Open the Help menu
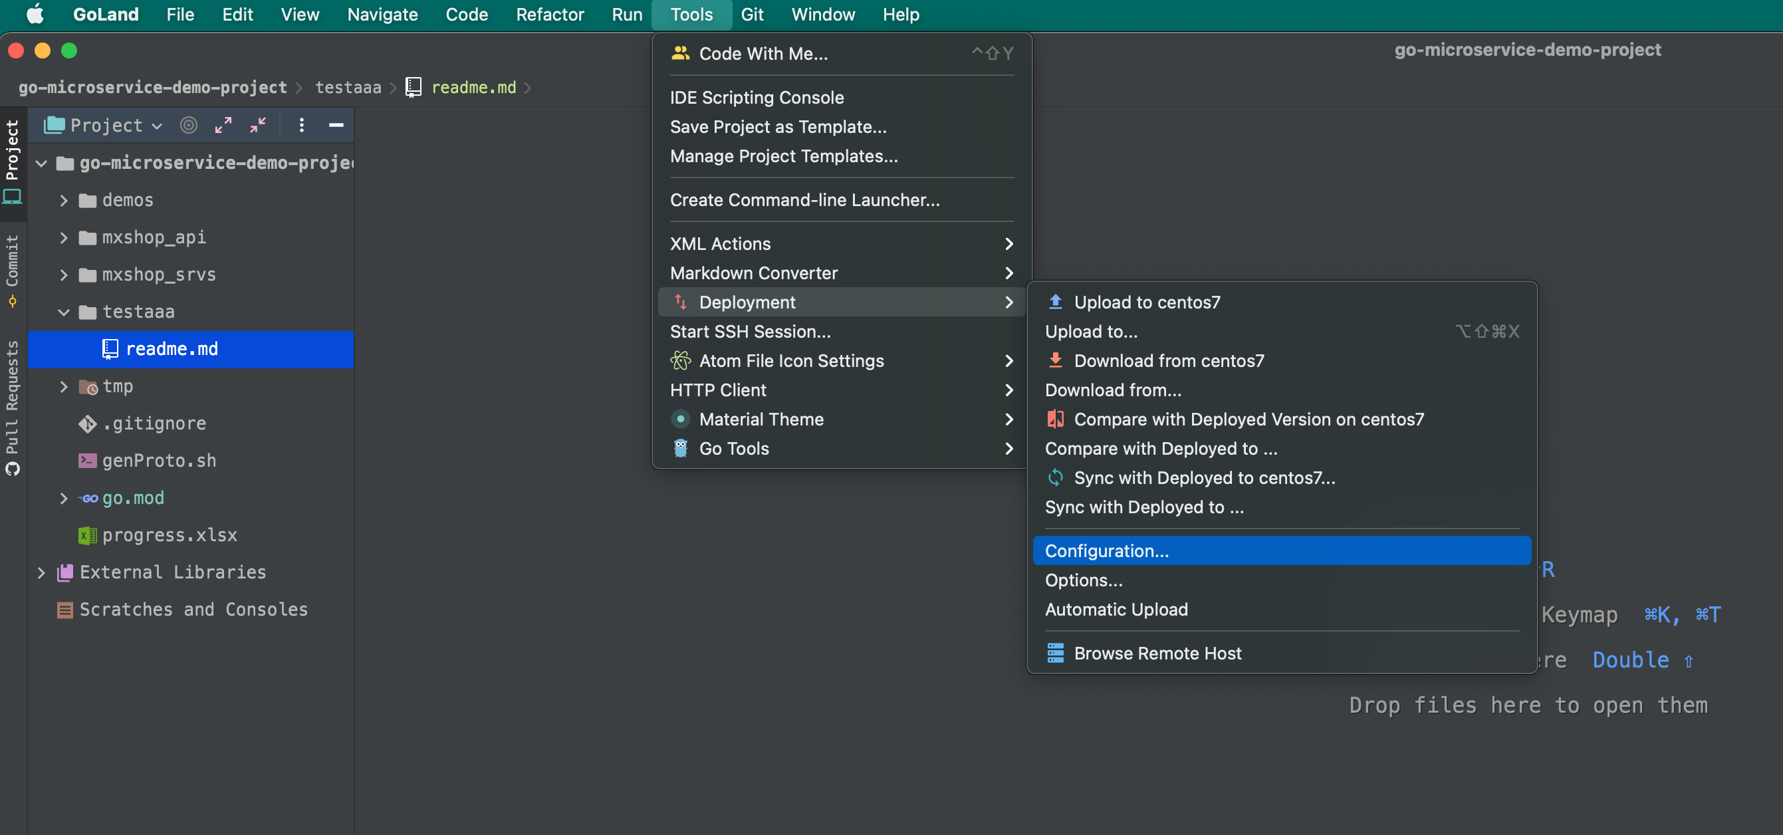The height and width of the screenshot is (835, 1783). pyautogui.click(x=901, y=15)
